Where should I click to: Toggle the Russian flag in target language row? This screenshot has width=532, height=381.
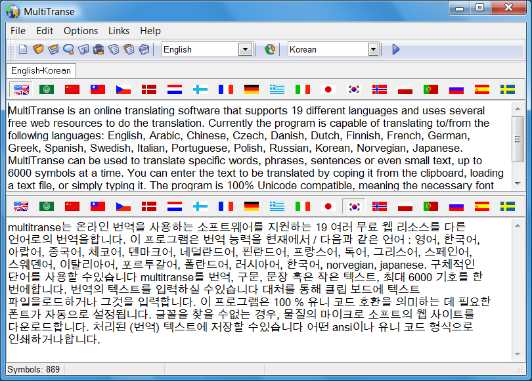tap(456, 206)
